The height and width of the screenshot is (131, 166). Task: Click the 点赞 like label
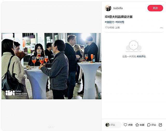(130, 125)
